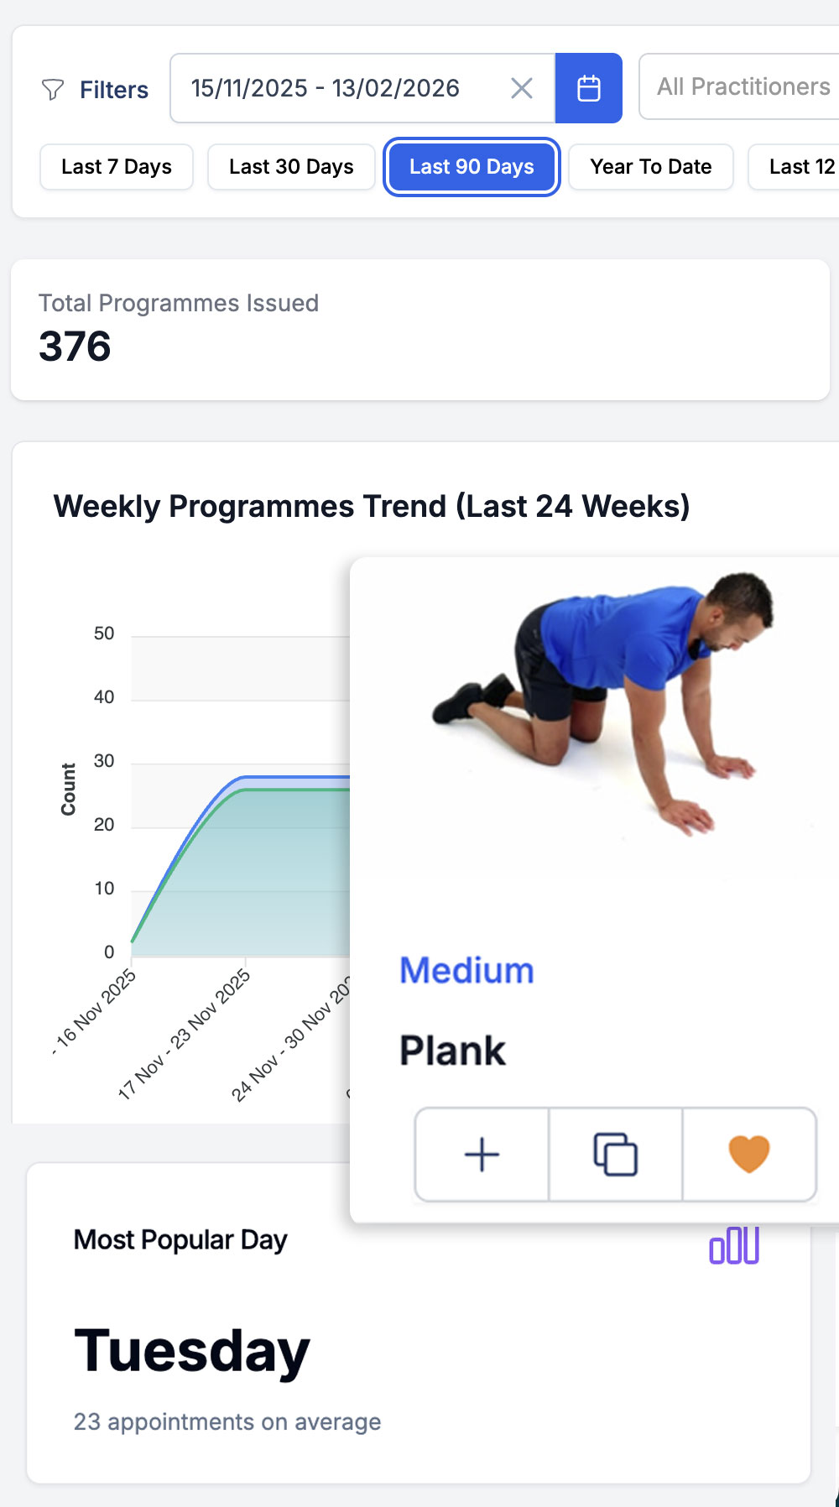
Task: Open the filters funnel icon
Action: pos(53,89)
